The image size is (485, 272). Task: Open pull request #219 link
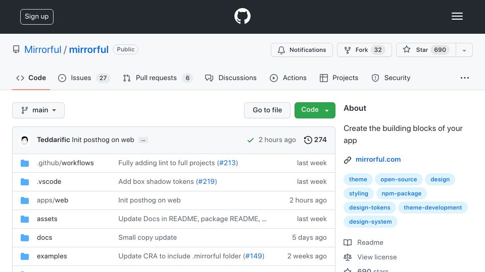[x=206, y=182]
